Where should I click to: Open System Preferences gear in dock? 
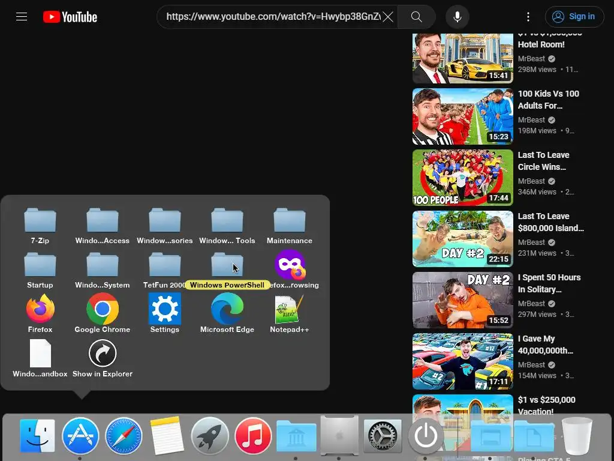[383, 436]
